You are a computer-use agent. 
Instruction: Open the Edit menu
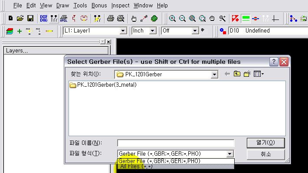click(x=31, y=6)
